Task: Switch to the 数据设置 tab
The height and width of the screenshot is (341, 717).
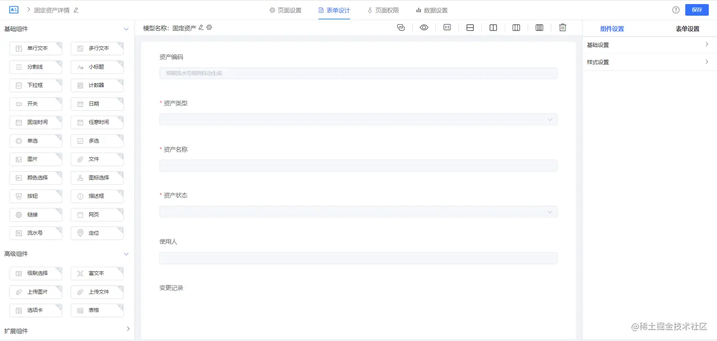Action: coord(432,10)
